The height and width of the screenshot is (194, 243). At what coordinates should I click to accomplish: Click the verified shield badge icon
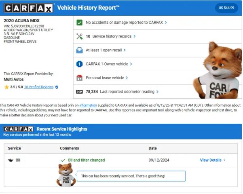click(x=57, y=87)
